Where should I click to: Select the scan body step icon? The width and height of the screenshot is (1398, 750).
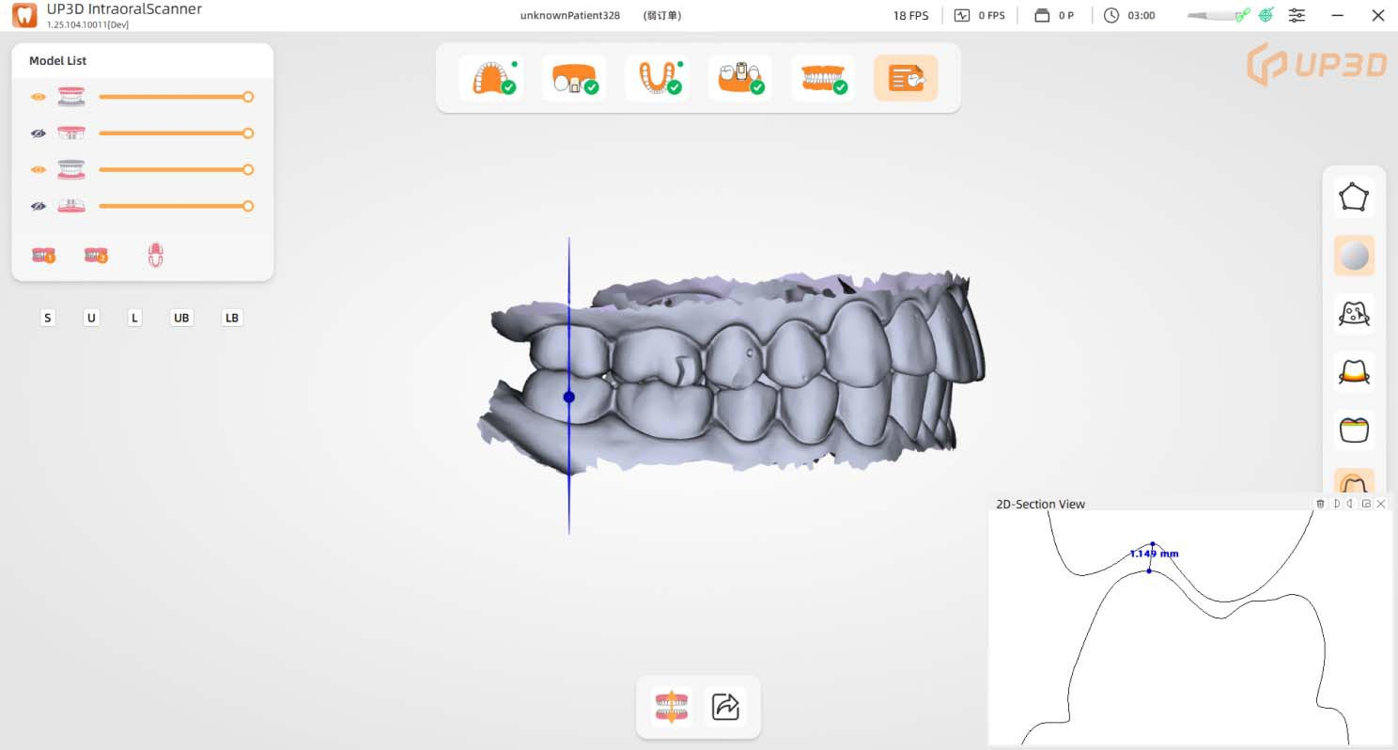[739, 78]
